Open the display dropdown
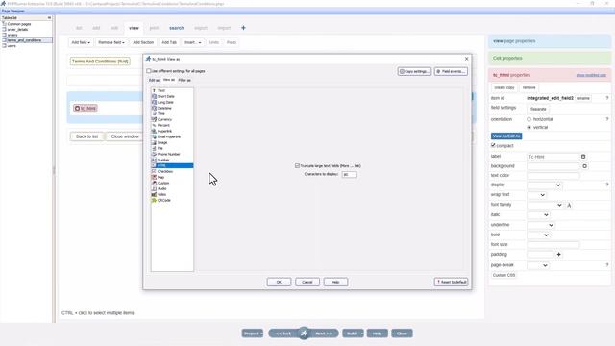The height and width of the screenshot is (346, 615). 545,185
